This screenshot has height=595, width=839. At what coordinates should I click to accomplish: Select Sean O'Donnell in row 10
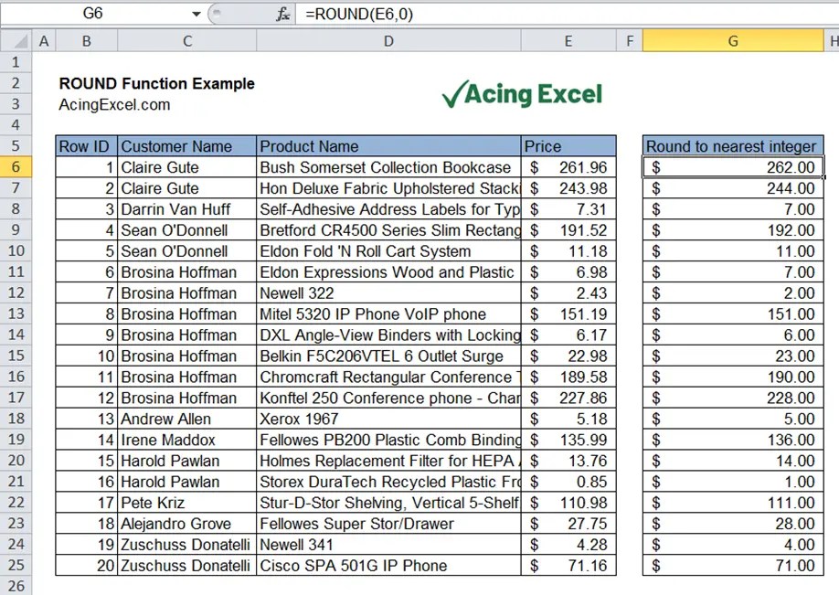tap(186, 251)
